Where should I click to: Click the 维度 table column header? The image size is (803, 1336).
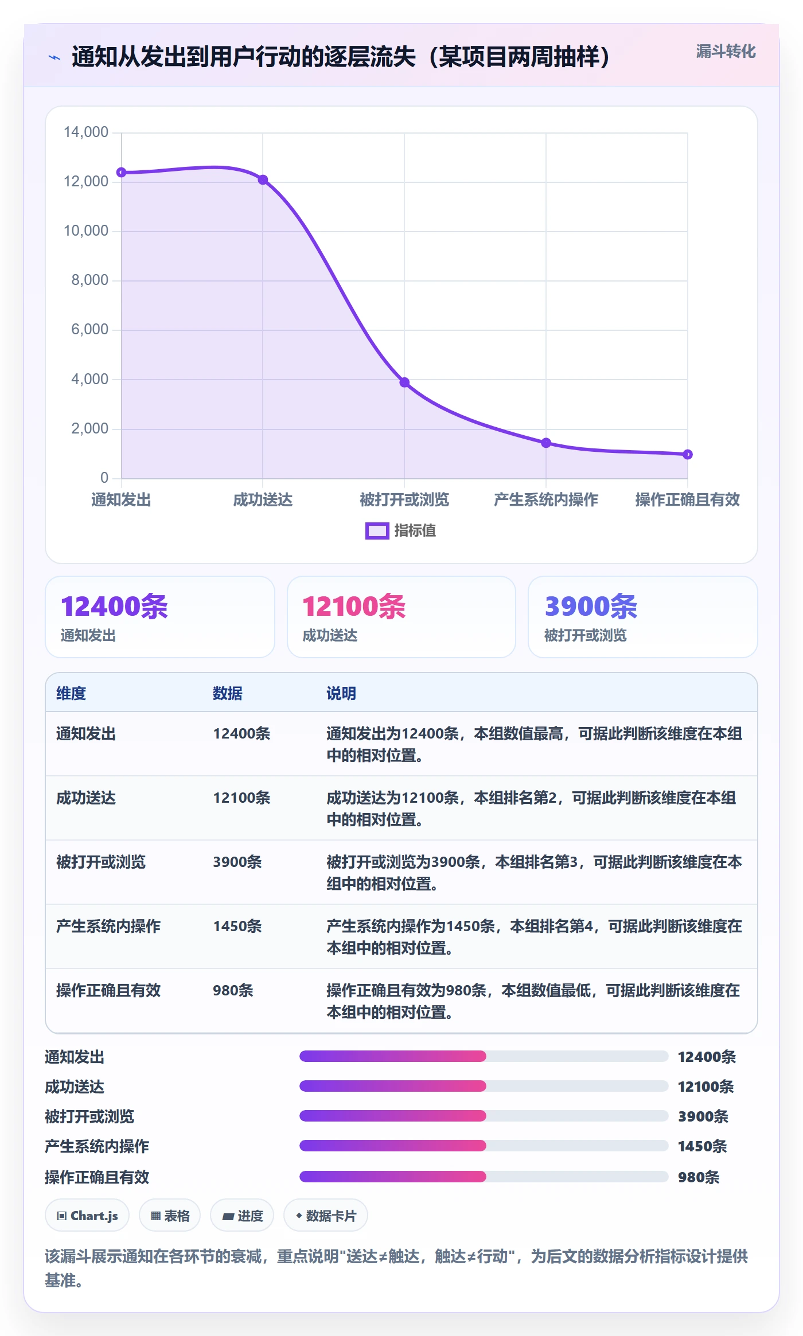pos(71,693)
